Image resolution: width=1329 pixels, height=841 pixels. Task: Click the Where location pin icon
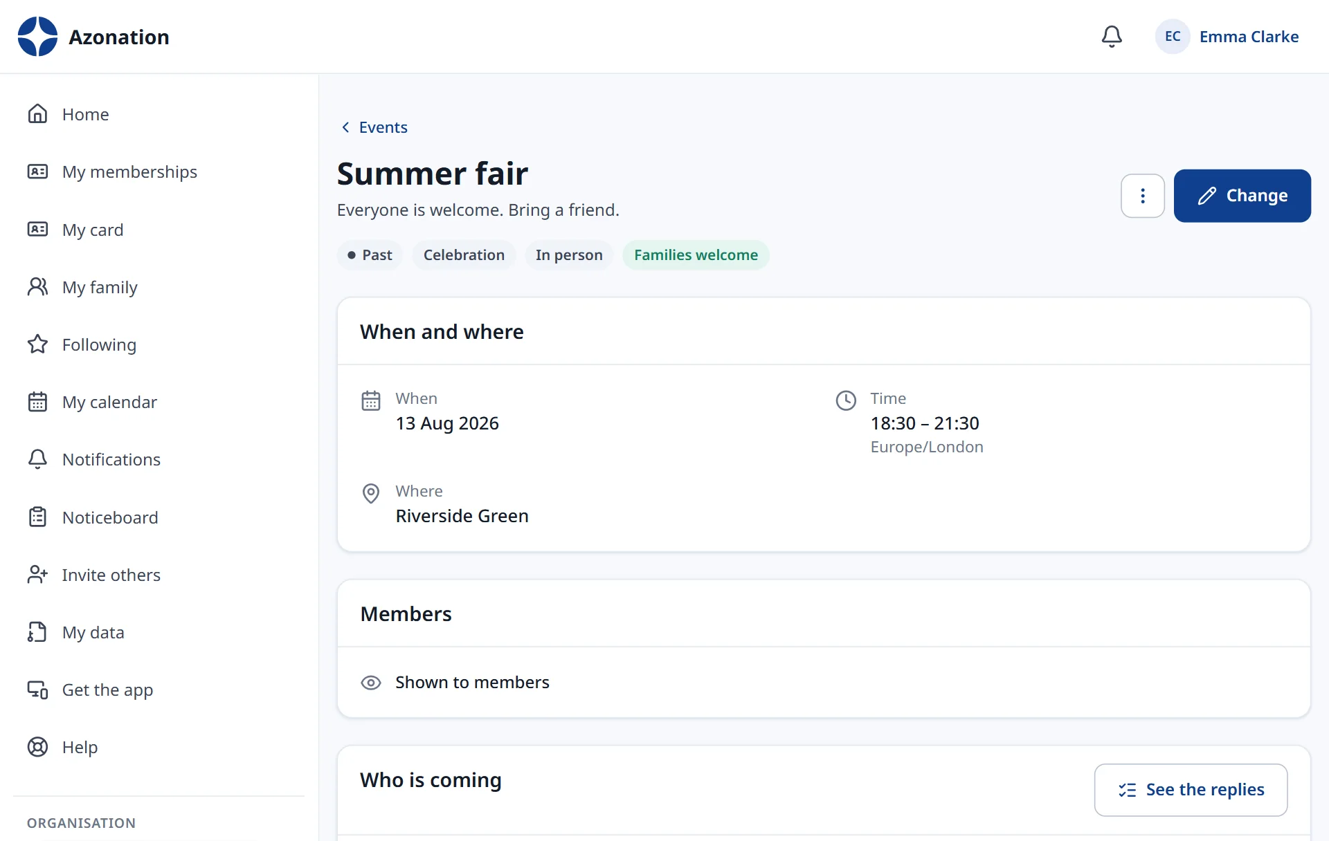pyautogui.click(x=371, y=493)
